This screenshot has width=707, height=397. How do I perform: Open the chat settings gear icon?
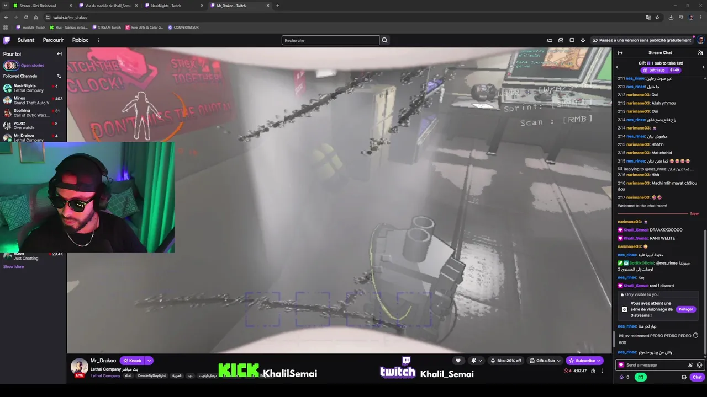[x=684, y=377]
